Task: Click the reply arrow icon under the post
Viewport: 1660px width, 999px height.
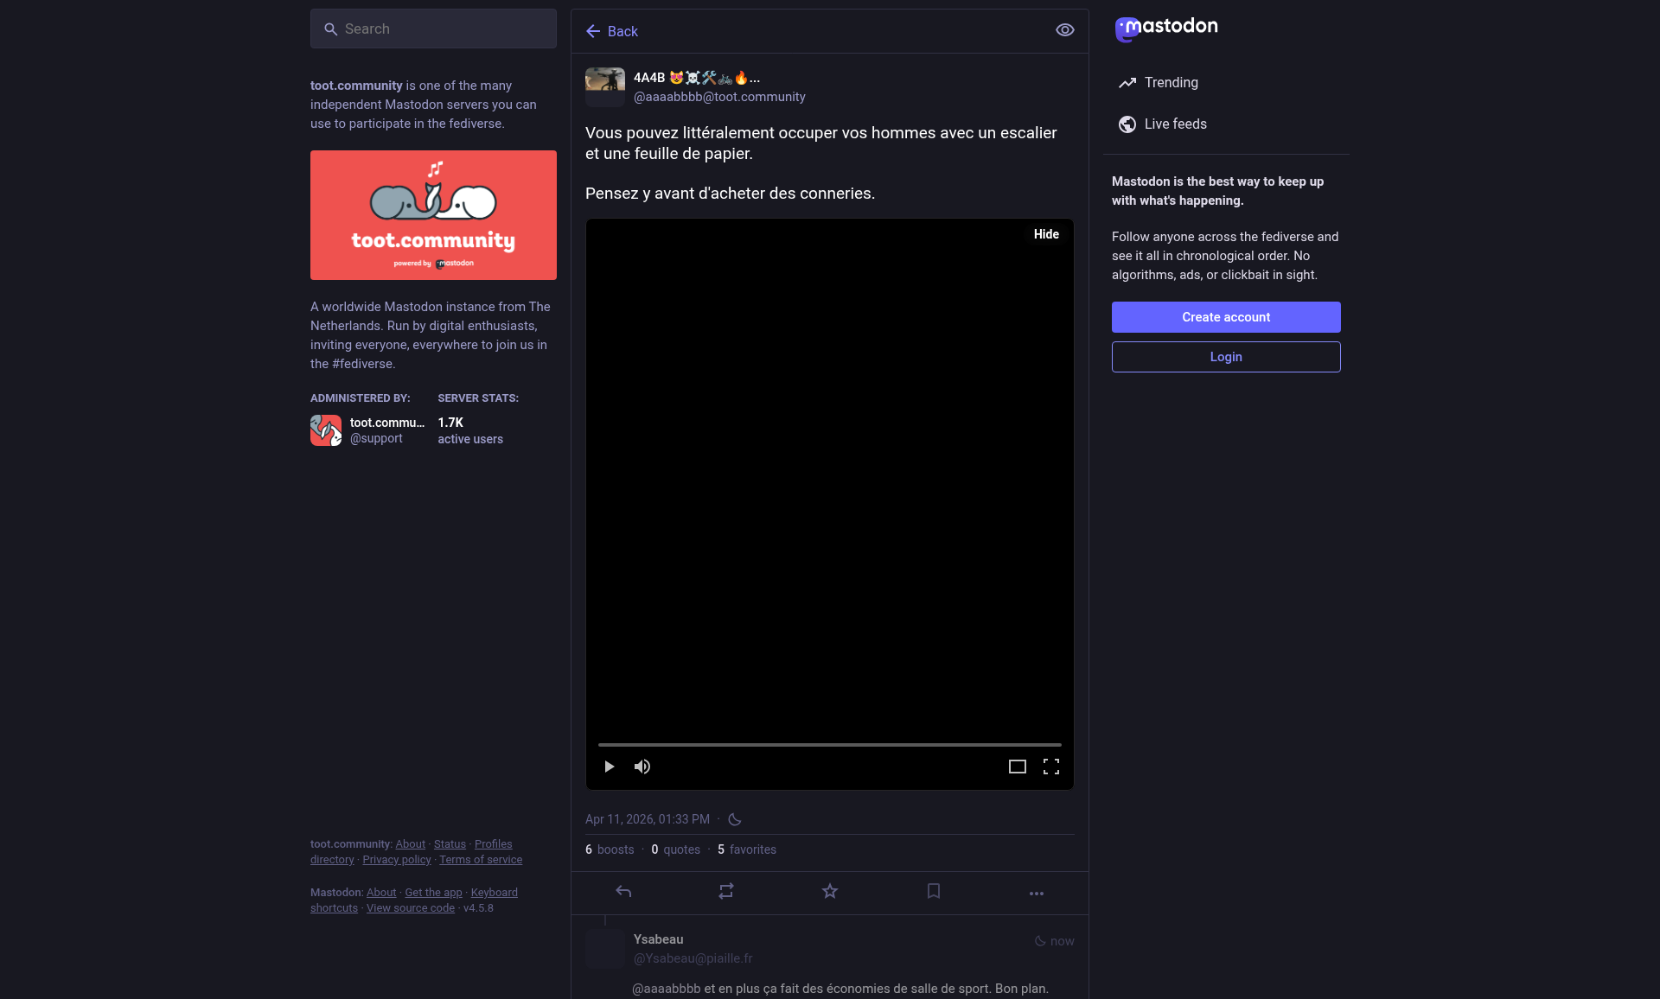Action: pyautogui.click(x=623, y=891)
